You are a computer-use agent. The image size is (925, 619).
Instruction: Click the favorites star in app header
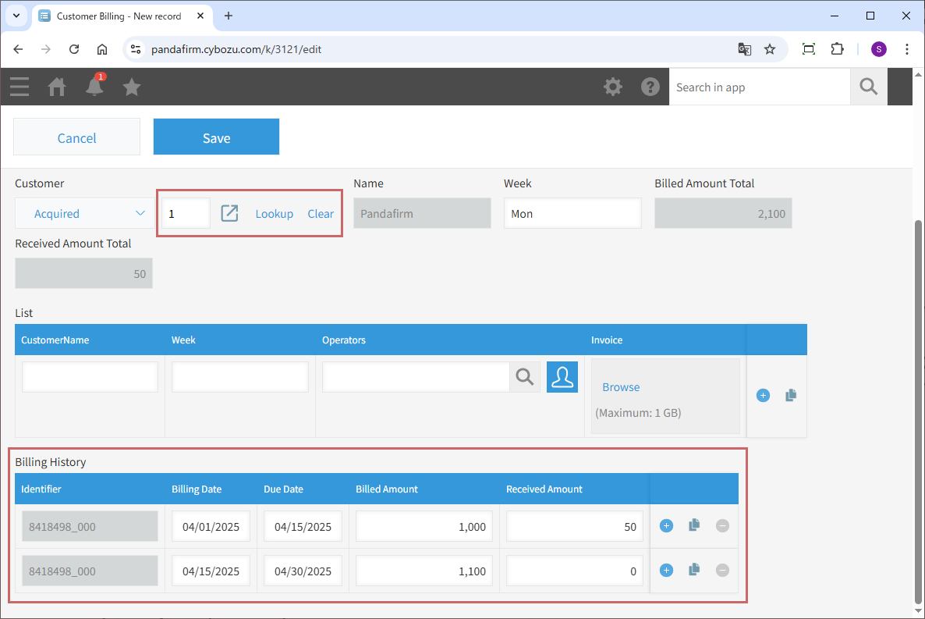132,87
